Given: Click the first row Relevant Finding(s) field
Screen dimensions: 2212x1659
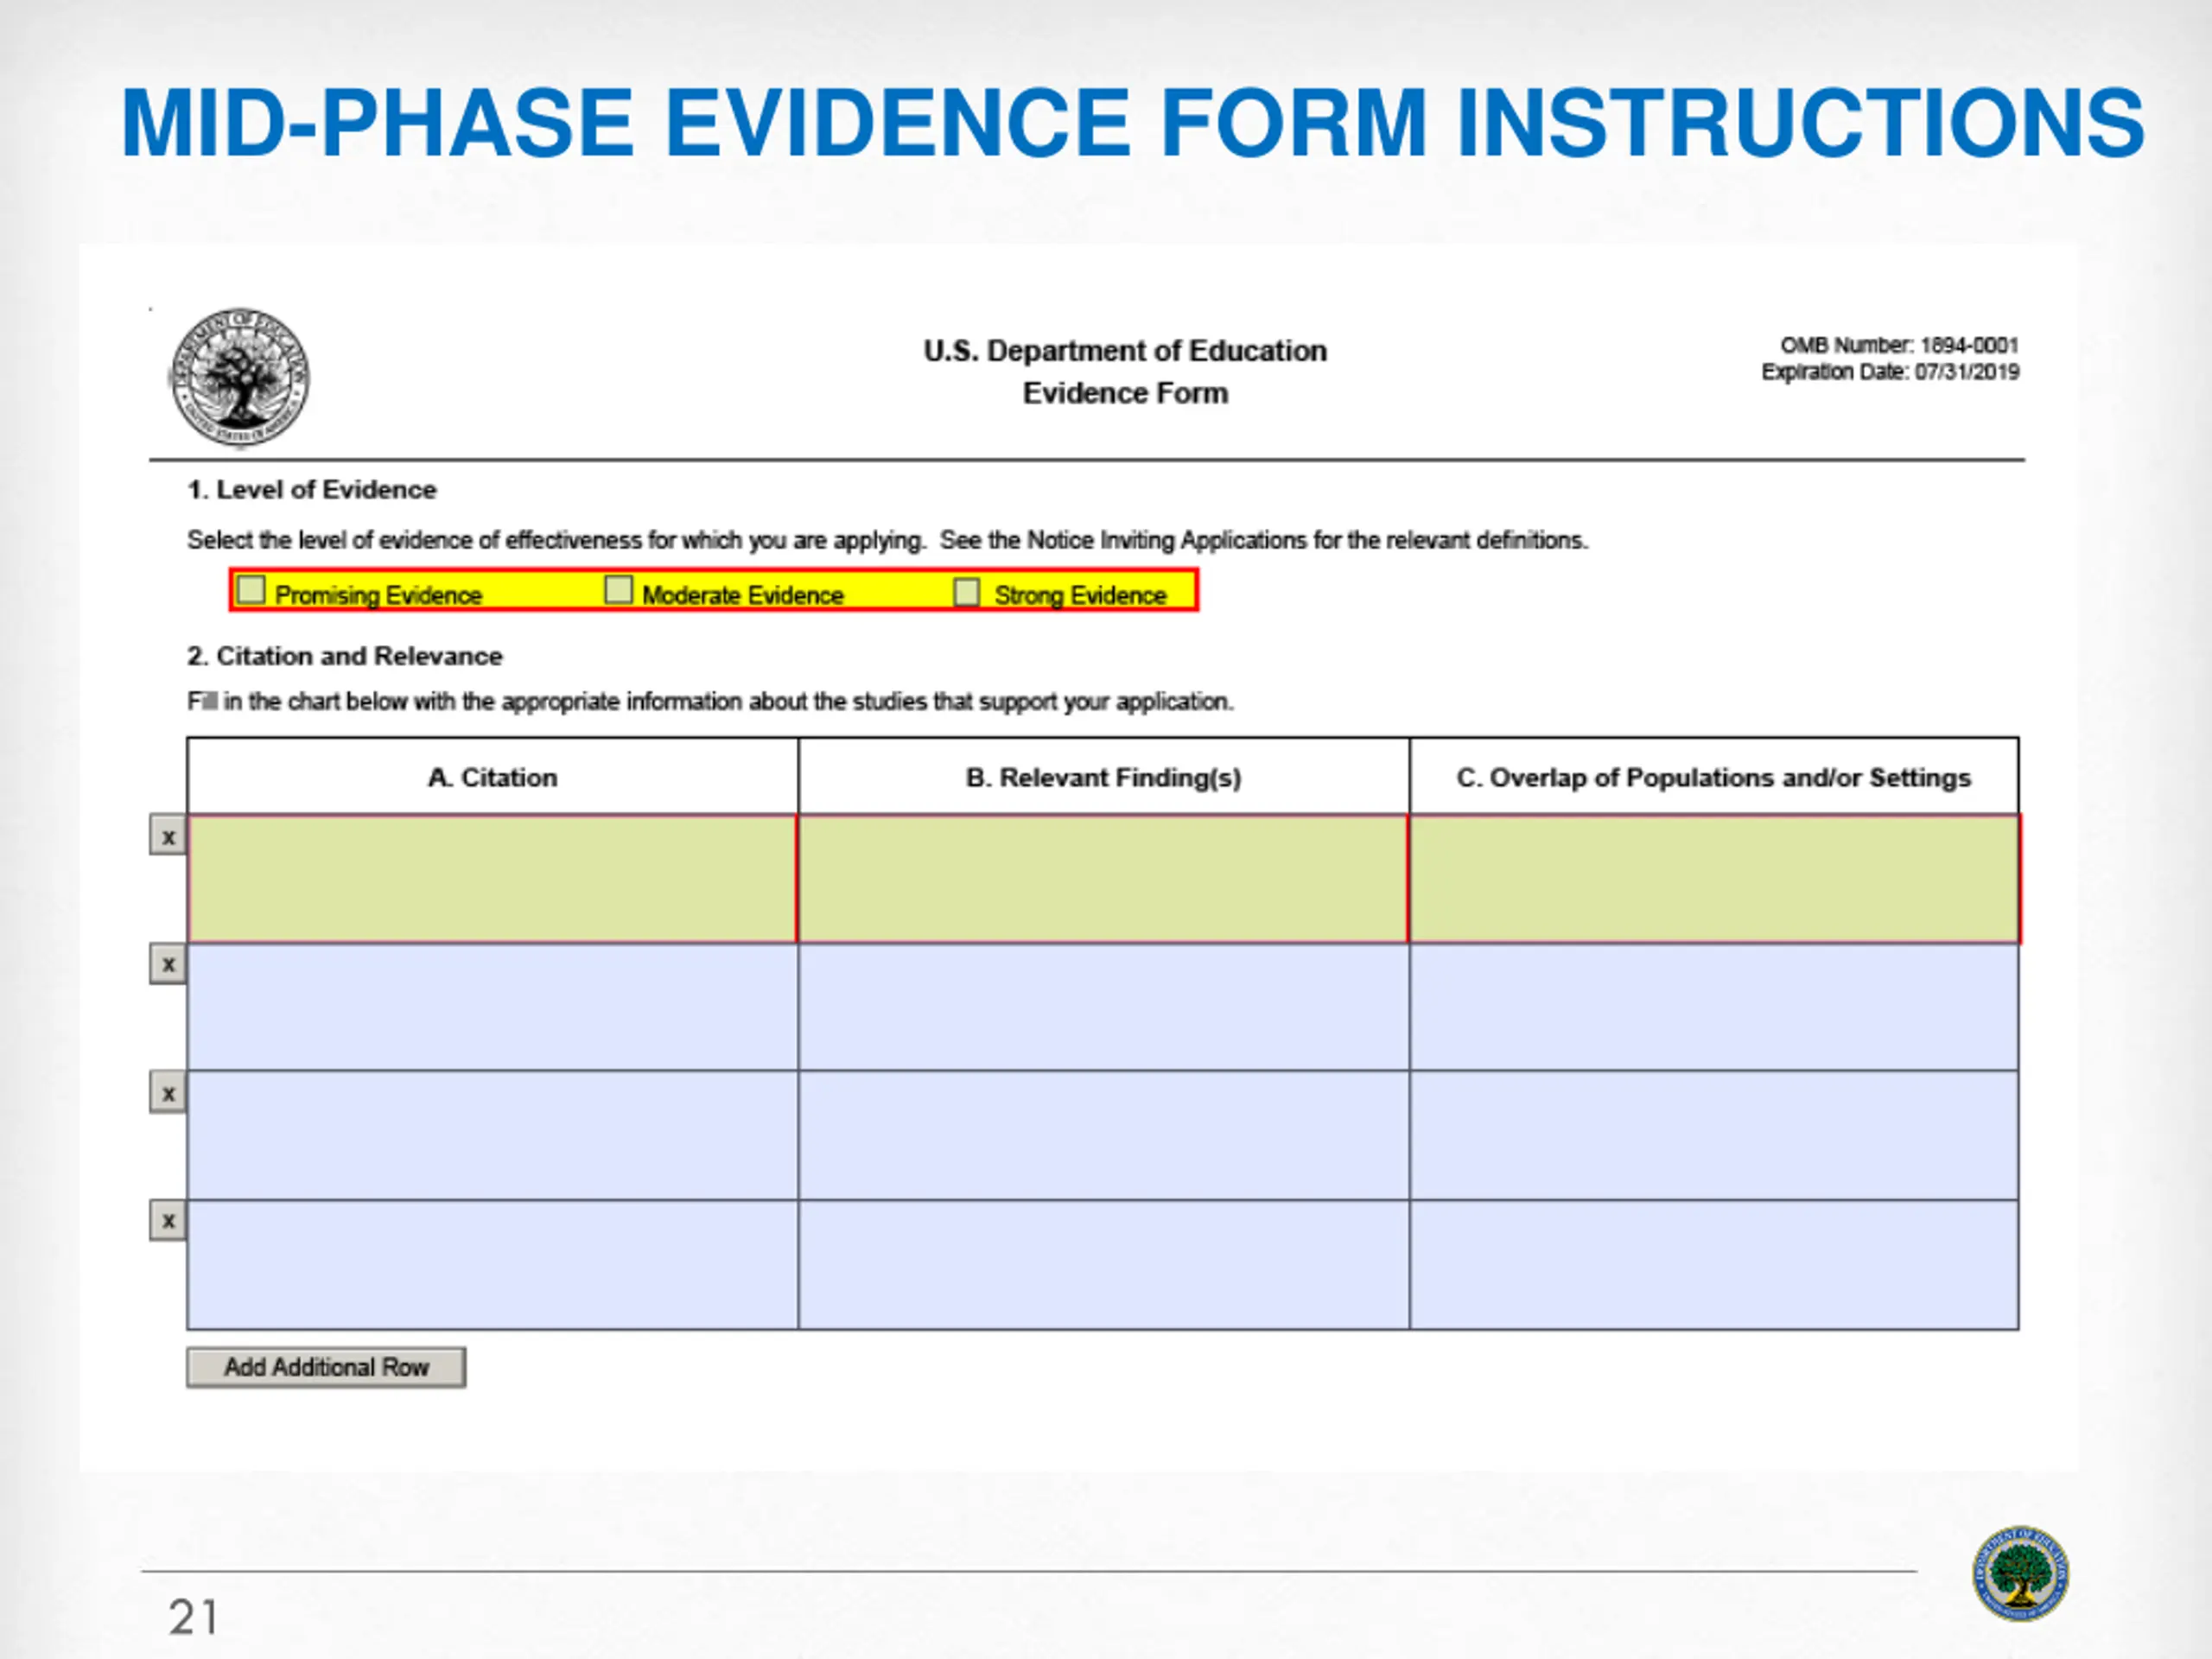Looking at the screenshot, I should [1103, 879].
